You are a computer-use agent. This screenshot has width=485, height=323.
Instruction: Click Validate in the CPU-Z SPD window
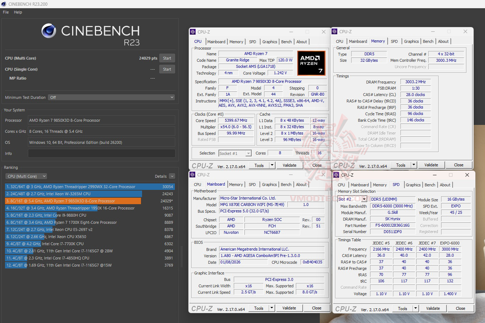[433, 308]
